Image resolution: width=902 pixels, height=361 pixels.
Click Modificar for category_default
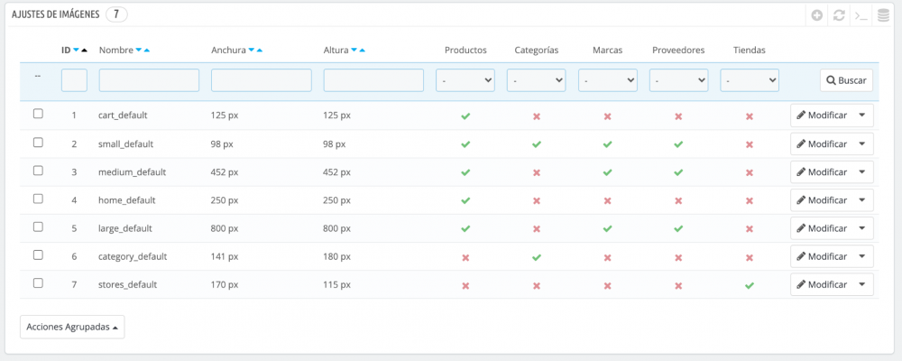click(822, 256)
